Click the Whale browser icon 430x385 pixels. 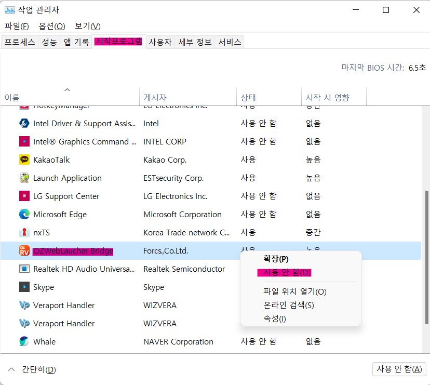tap(24, 341)
